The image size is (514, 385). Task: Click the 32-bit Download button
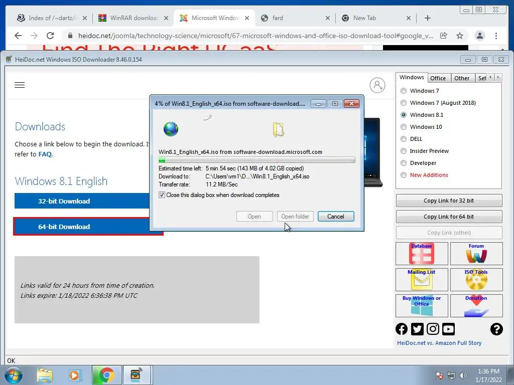pos(82,201)
